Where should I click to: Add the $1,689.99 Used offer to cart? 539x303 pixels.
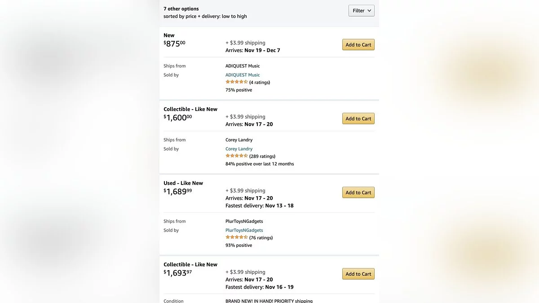tap(358, 193)
